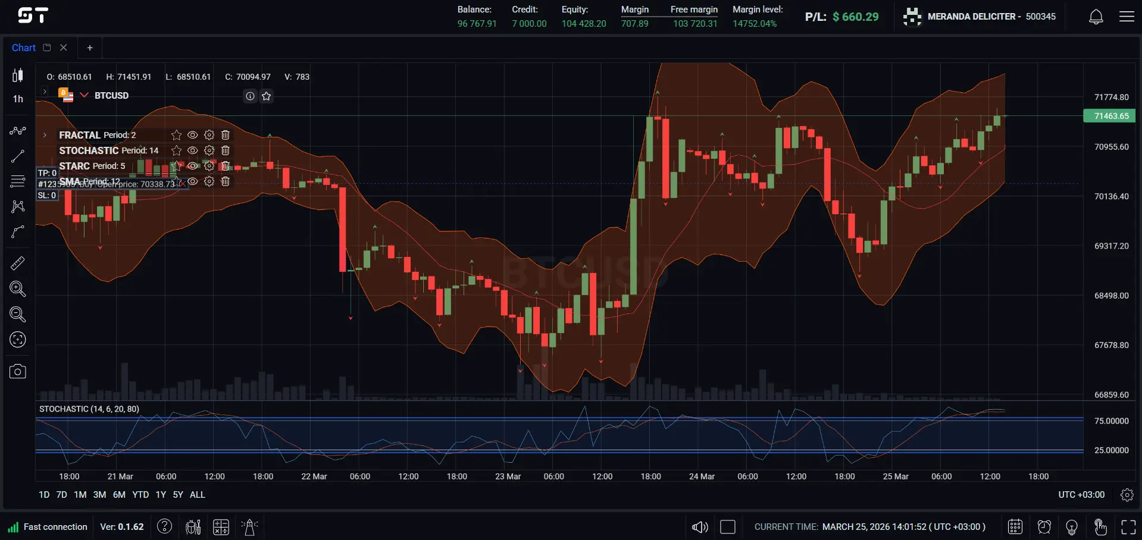The image size is (1142, 540).
Task: Open the 1h timeframe selector
Action: click(18, 99)
